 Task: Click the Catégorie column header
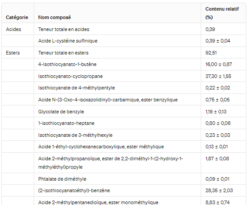(x=17, y=17)
